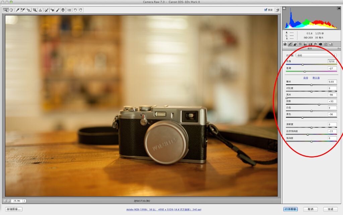This screenshot has width=343, height=215.
Task: Click the Done (完成) button
Action: (330, 209)
